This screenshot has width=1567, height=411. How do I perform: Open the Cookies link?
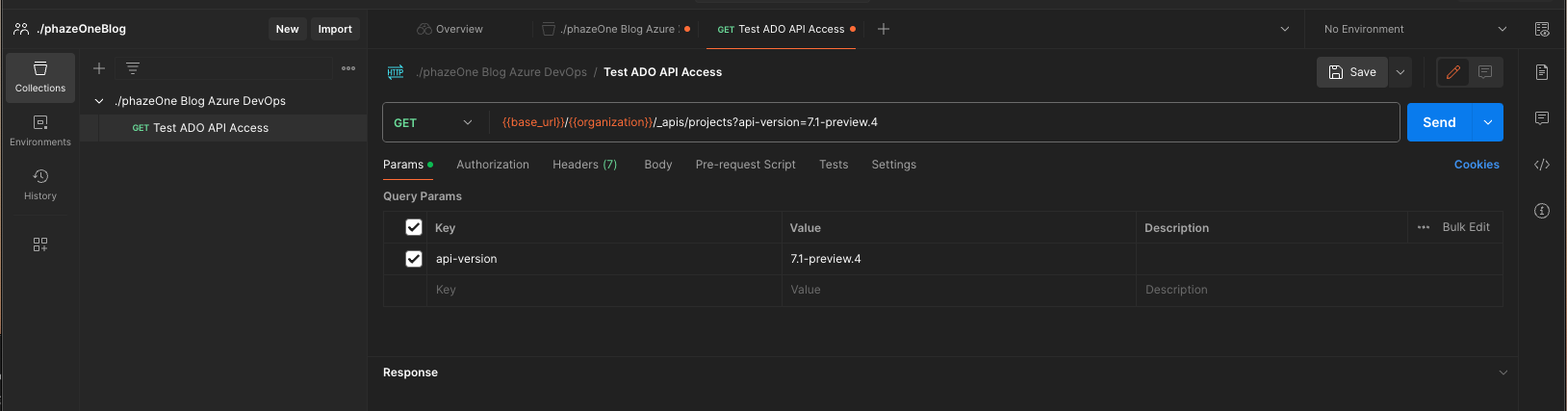coord(1477,165)
